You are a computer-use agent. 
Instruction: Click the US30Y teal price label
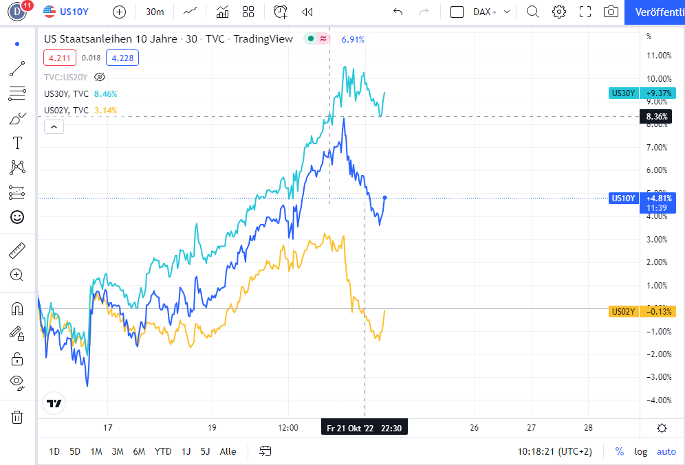623,93
